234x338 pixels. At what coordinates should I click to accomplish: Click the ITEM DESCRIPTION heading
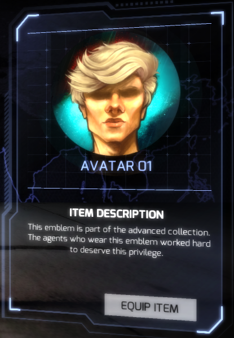(117, 213)
